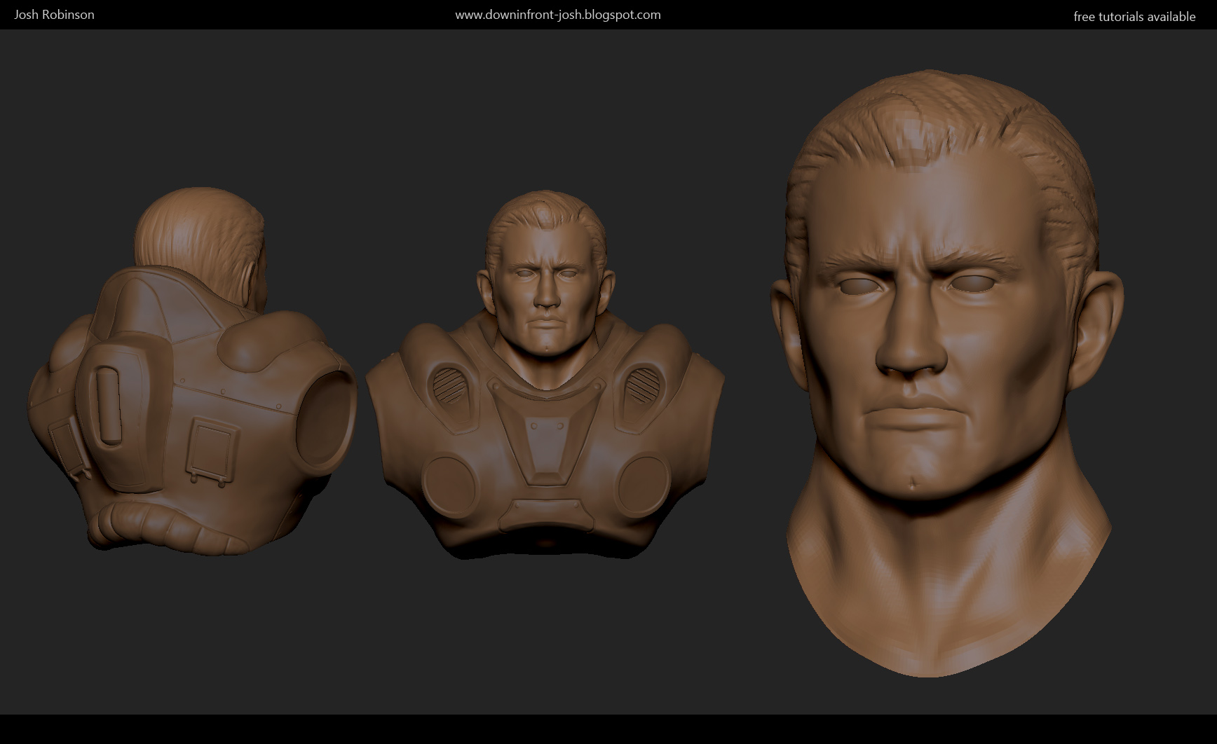Screen dimensions: 1217x744
Task: Click the "free tutorials available" text
Action: coord(1134,17)
